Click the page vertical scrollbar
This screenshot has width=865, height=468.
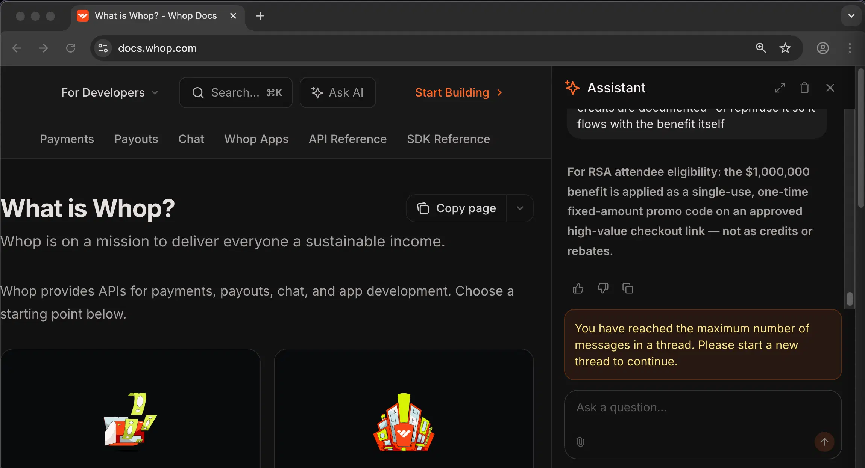[x=861, y=138]
